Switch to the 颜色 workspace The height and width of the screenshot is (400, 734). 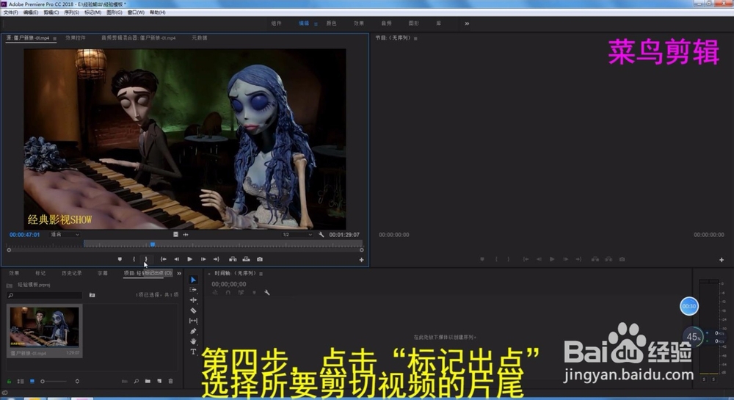[x=332, y=23]
